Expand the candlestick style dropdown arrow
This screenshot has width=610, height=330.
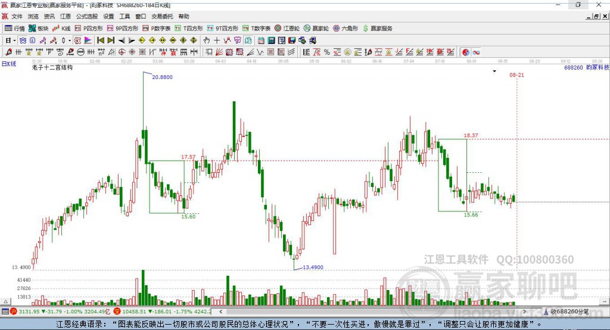(x=70, y=41)
